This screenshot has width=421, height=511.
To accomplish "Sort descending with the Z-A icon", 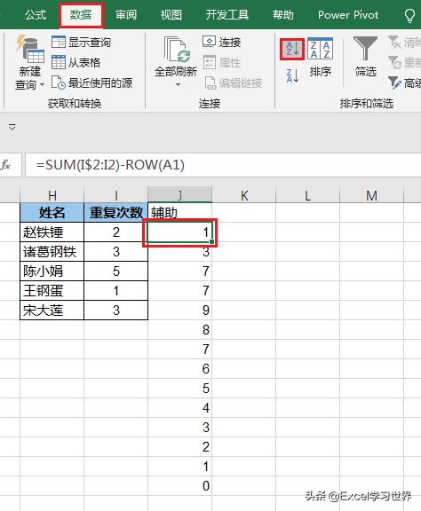I will 292,75.
